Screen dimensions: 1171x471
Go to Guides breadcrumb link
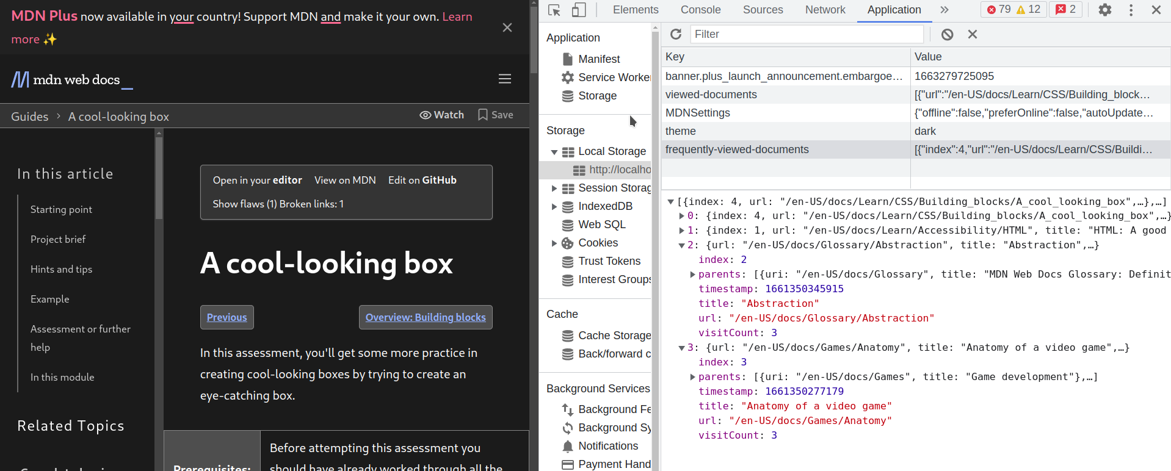30,117
